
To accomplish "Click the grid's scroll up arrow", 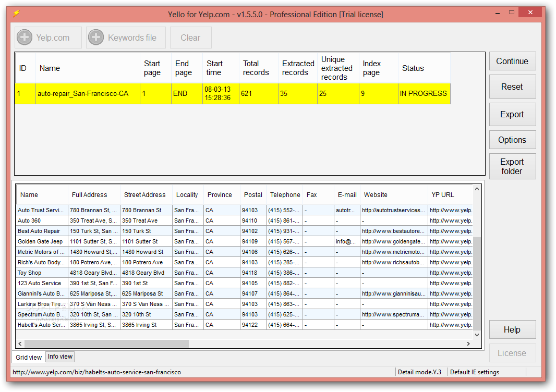I will coord(477,189).
